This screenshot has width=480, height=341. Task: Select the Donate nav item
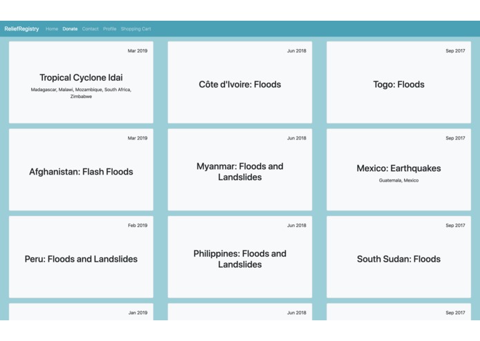[x=70, y=29]
